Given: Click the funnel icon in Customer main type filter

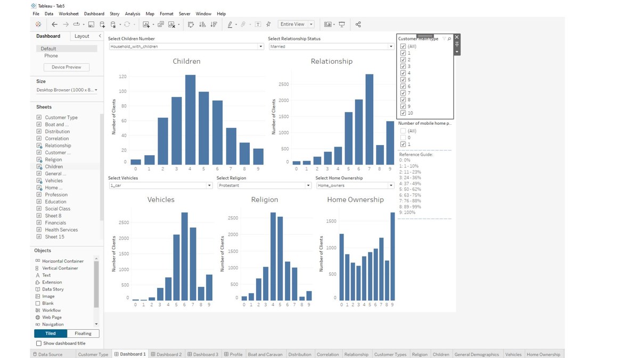Looking at the screenshot, I should tap(444, 39).
